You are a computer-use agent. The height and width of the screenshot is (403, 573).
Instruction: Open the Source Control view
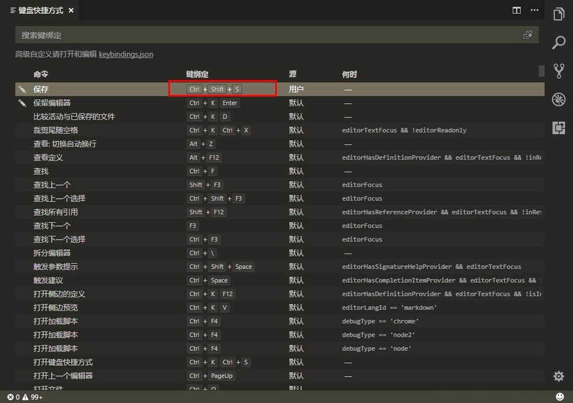click(559, 71)
